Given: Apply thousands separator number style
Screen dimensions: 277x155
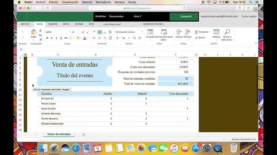Looking at the screenshot, I should pyautogui.click(x=129, y=38).
